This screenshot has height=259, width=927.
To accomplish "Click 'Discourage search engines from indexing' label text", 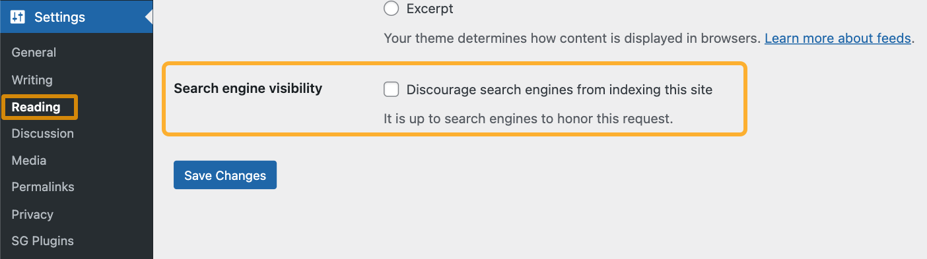I will [559, 90].
